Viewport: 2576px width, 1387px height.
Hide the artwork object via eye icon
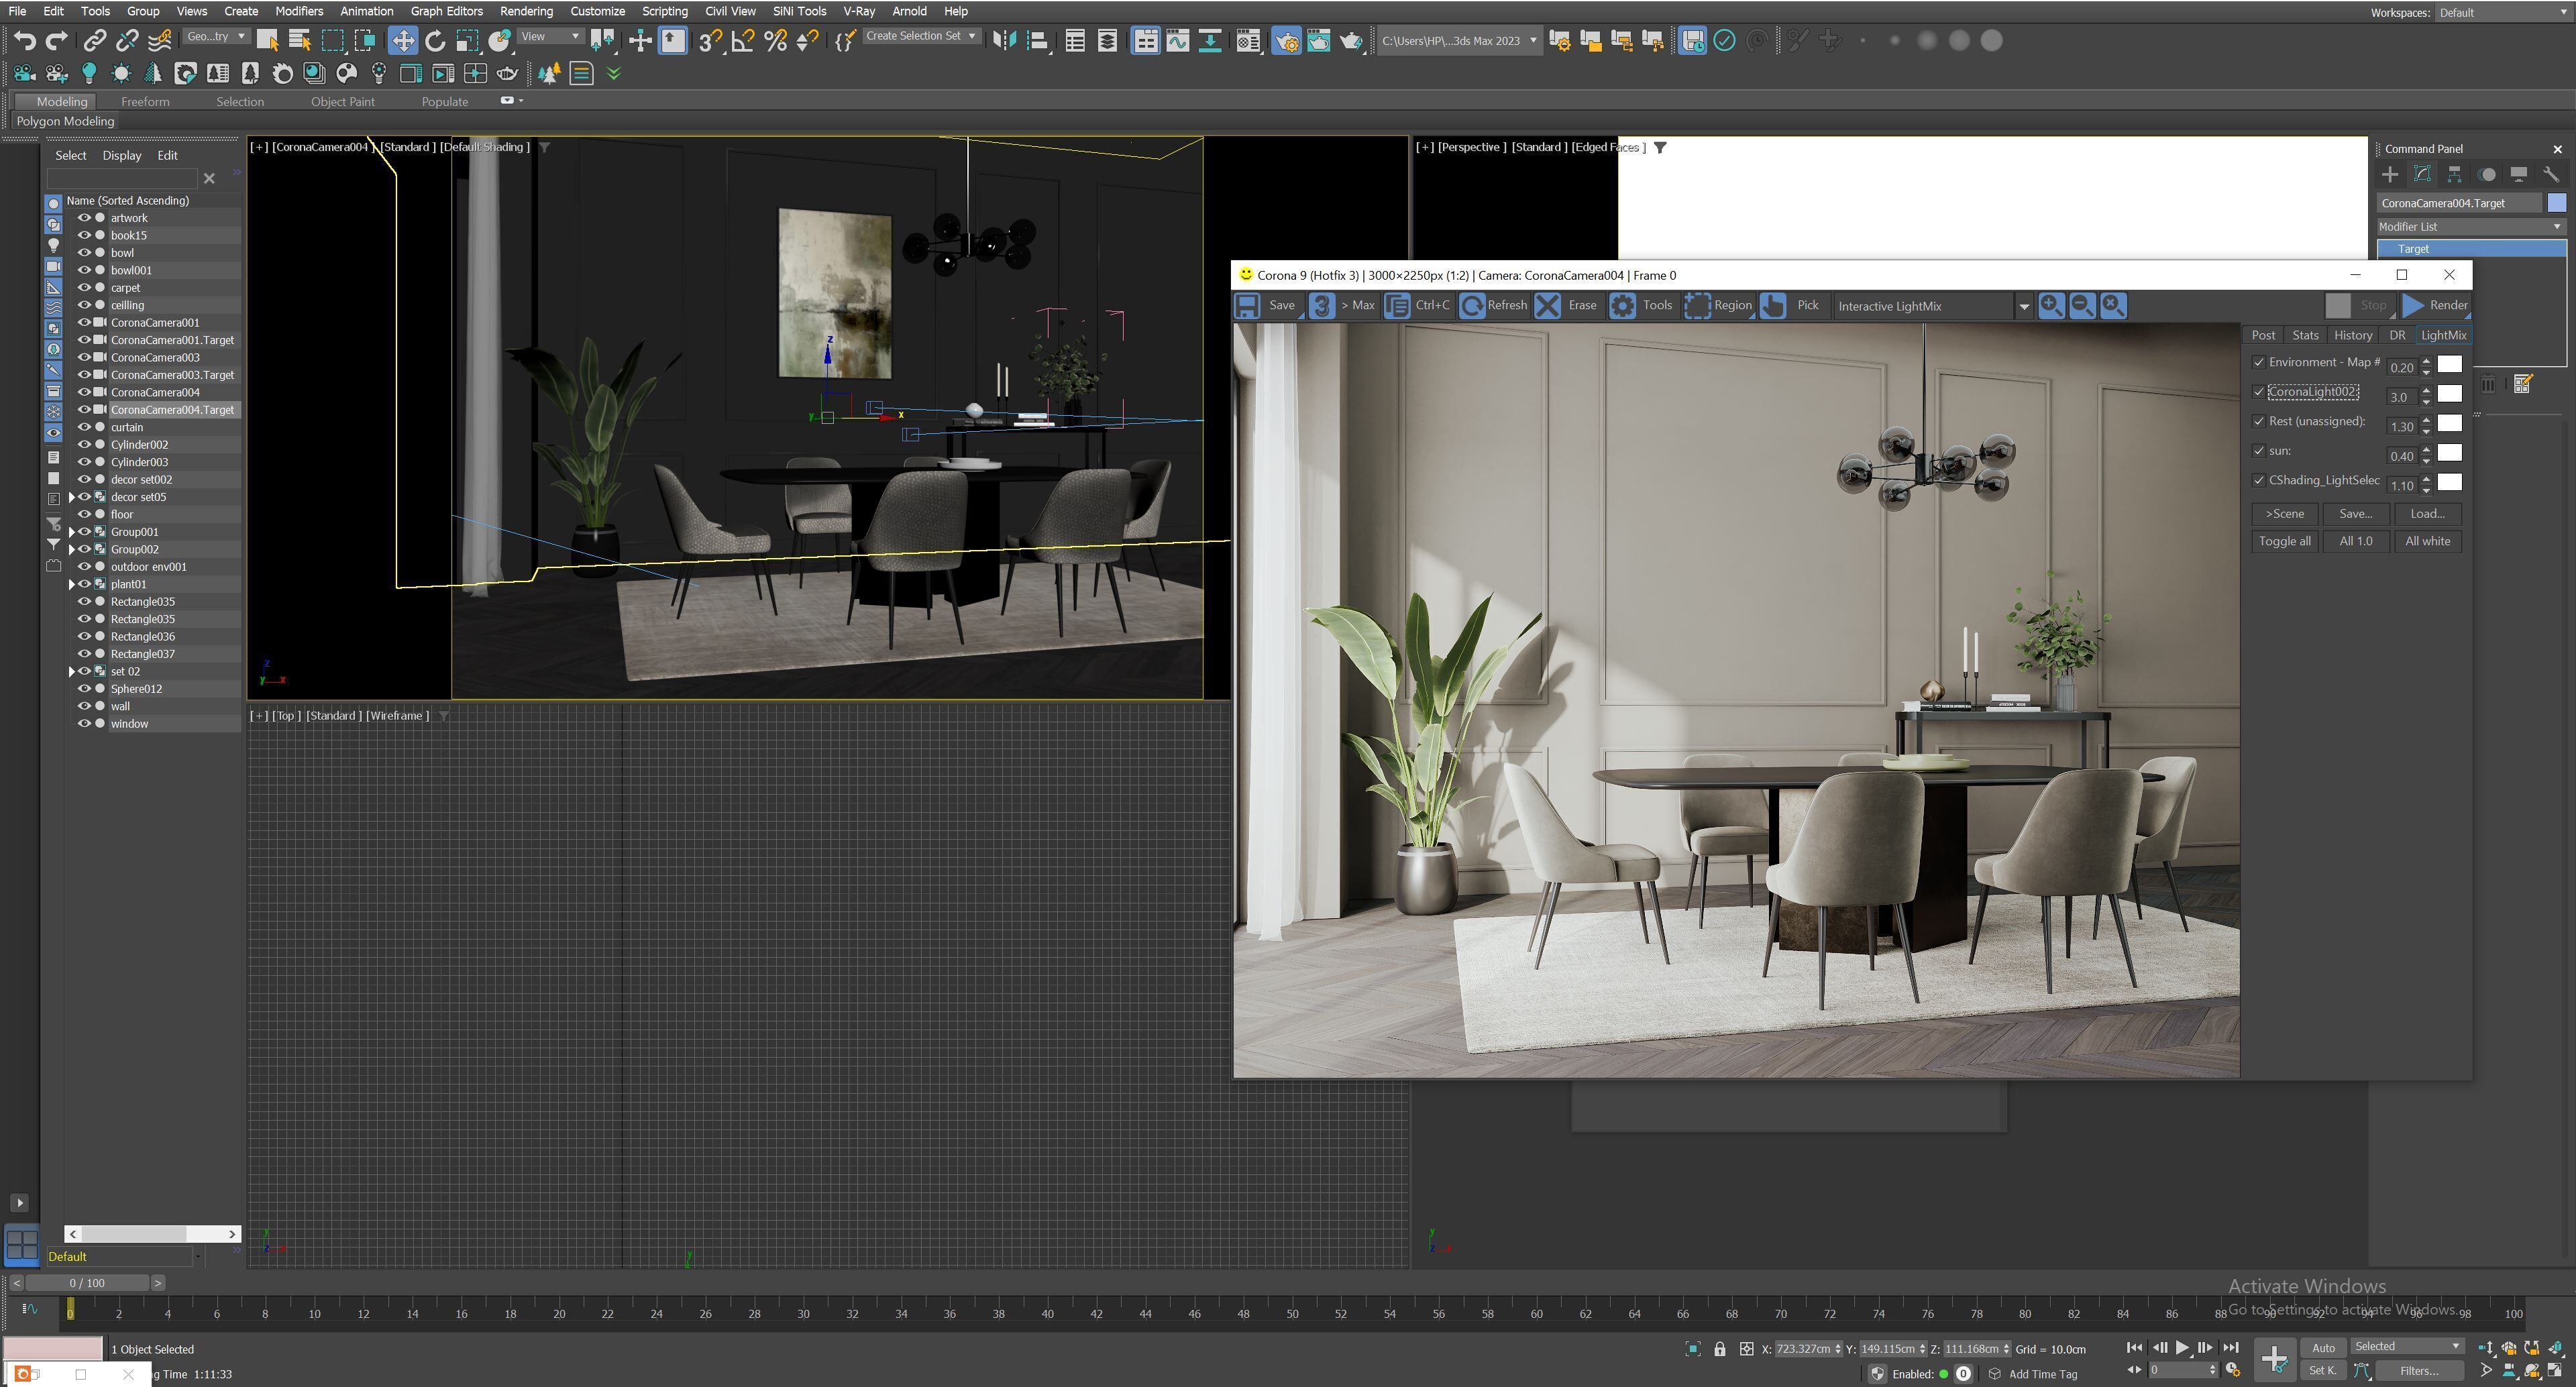pos(84,218)
